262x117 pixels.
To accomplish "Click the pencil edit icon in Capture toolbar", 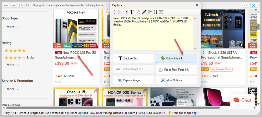I will click(144, 12).
